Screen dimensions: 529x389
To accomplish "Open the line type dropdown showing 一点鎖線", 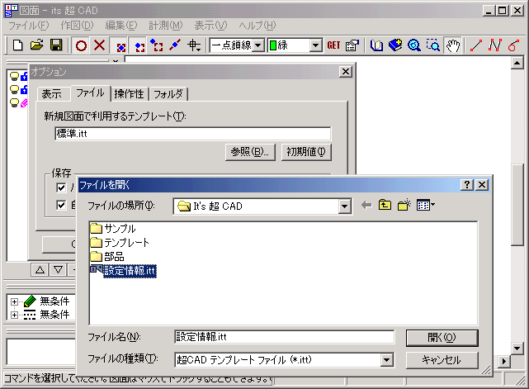I will 258,45.
